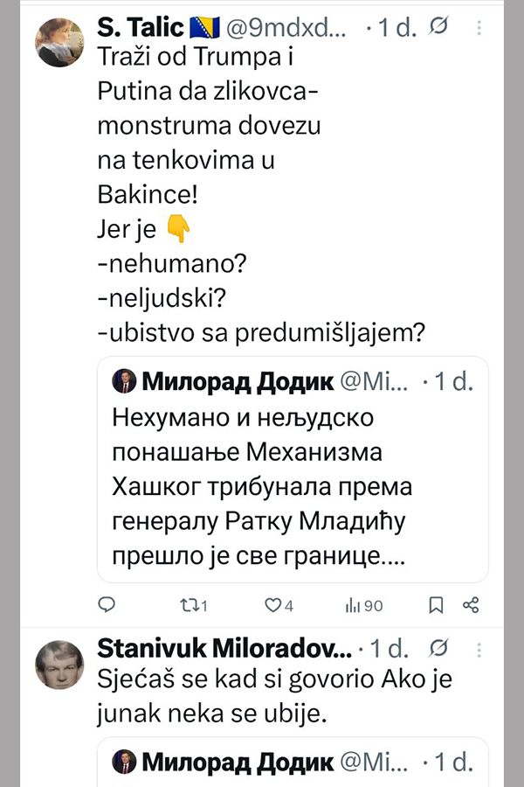524x787 pixels.
Task: Open second quoted Милорад Додик tweet
Action: 291,763
